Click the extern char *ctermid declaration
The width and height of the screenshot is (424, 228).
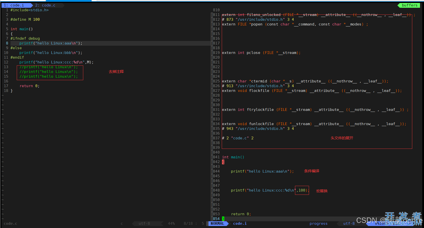click(305, 81)
